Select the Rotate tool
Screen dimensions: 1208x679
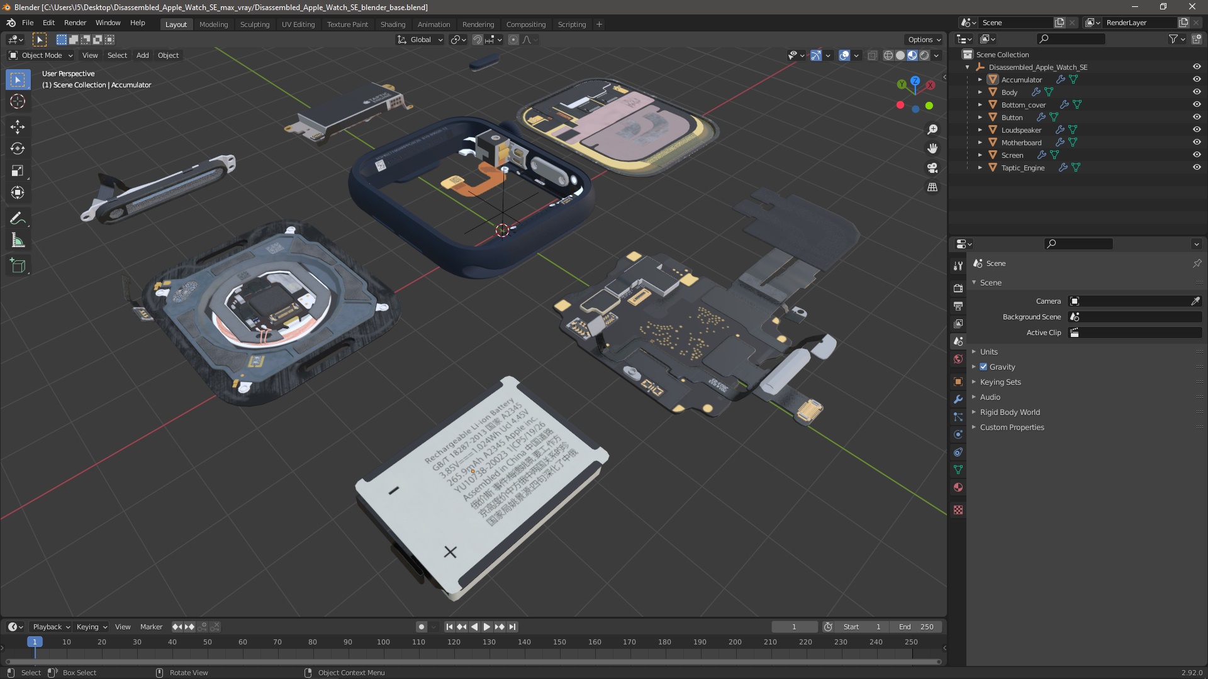18,148
